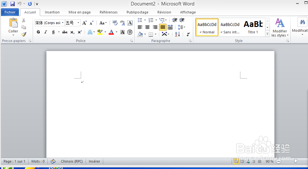Open the Paragraphe dialog launcher
This screenshot has width=308, height=169.
[190, 41]
